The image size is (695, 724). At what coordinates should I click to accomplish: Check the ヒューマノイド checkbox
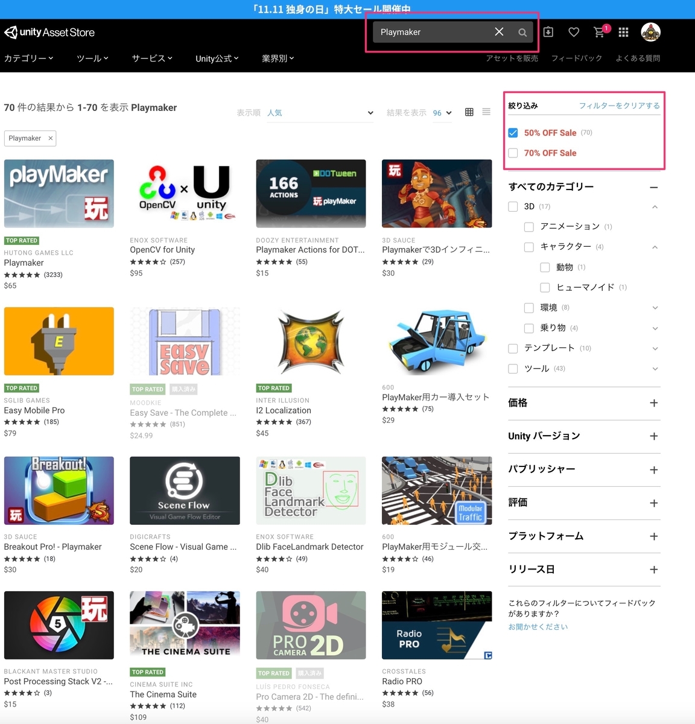pyautogui.click(x=545, y=288)
